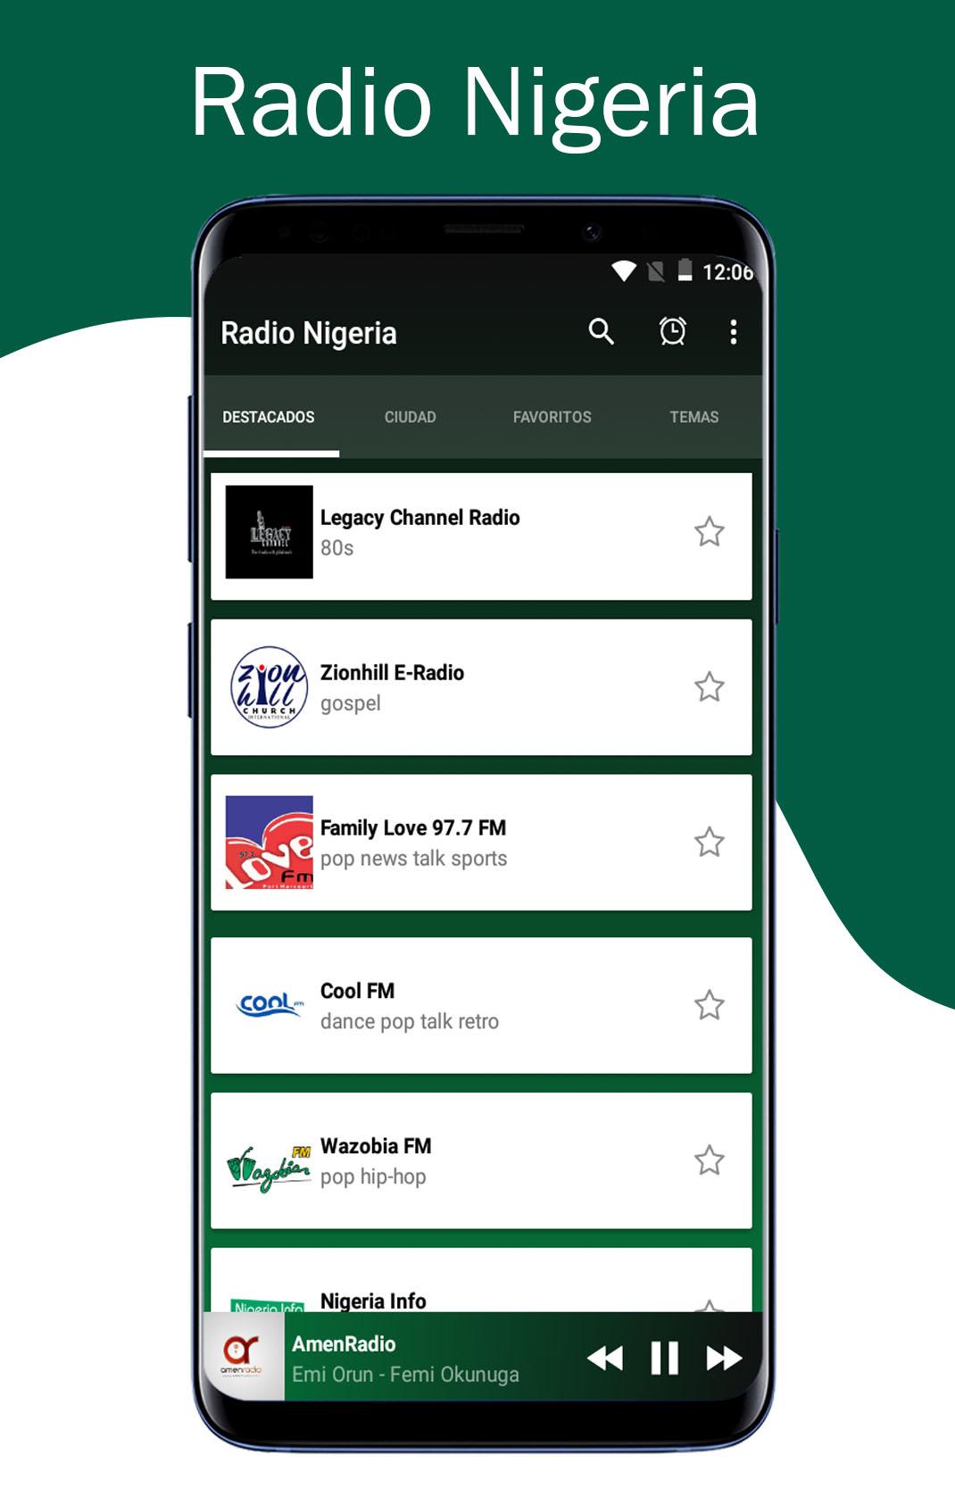The height and width of the screenshot is (1505, 955).
Task: Favorite Family Love 97.7 FM with its star
Action: point(710,843)
